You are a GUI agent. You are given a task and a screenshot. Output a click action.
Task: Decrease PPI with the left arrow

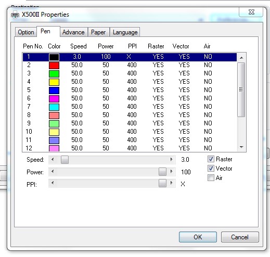pyautogui.click(x=53, y=183)
